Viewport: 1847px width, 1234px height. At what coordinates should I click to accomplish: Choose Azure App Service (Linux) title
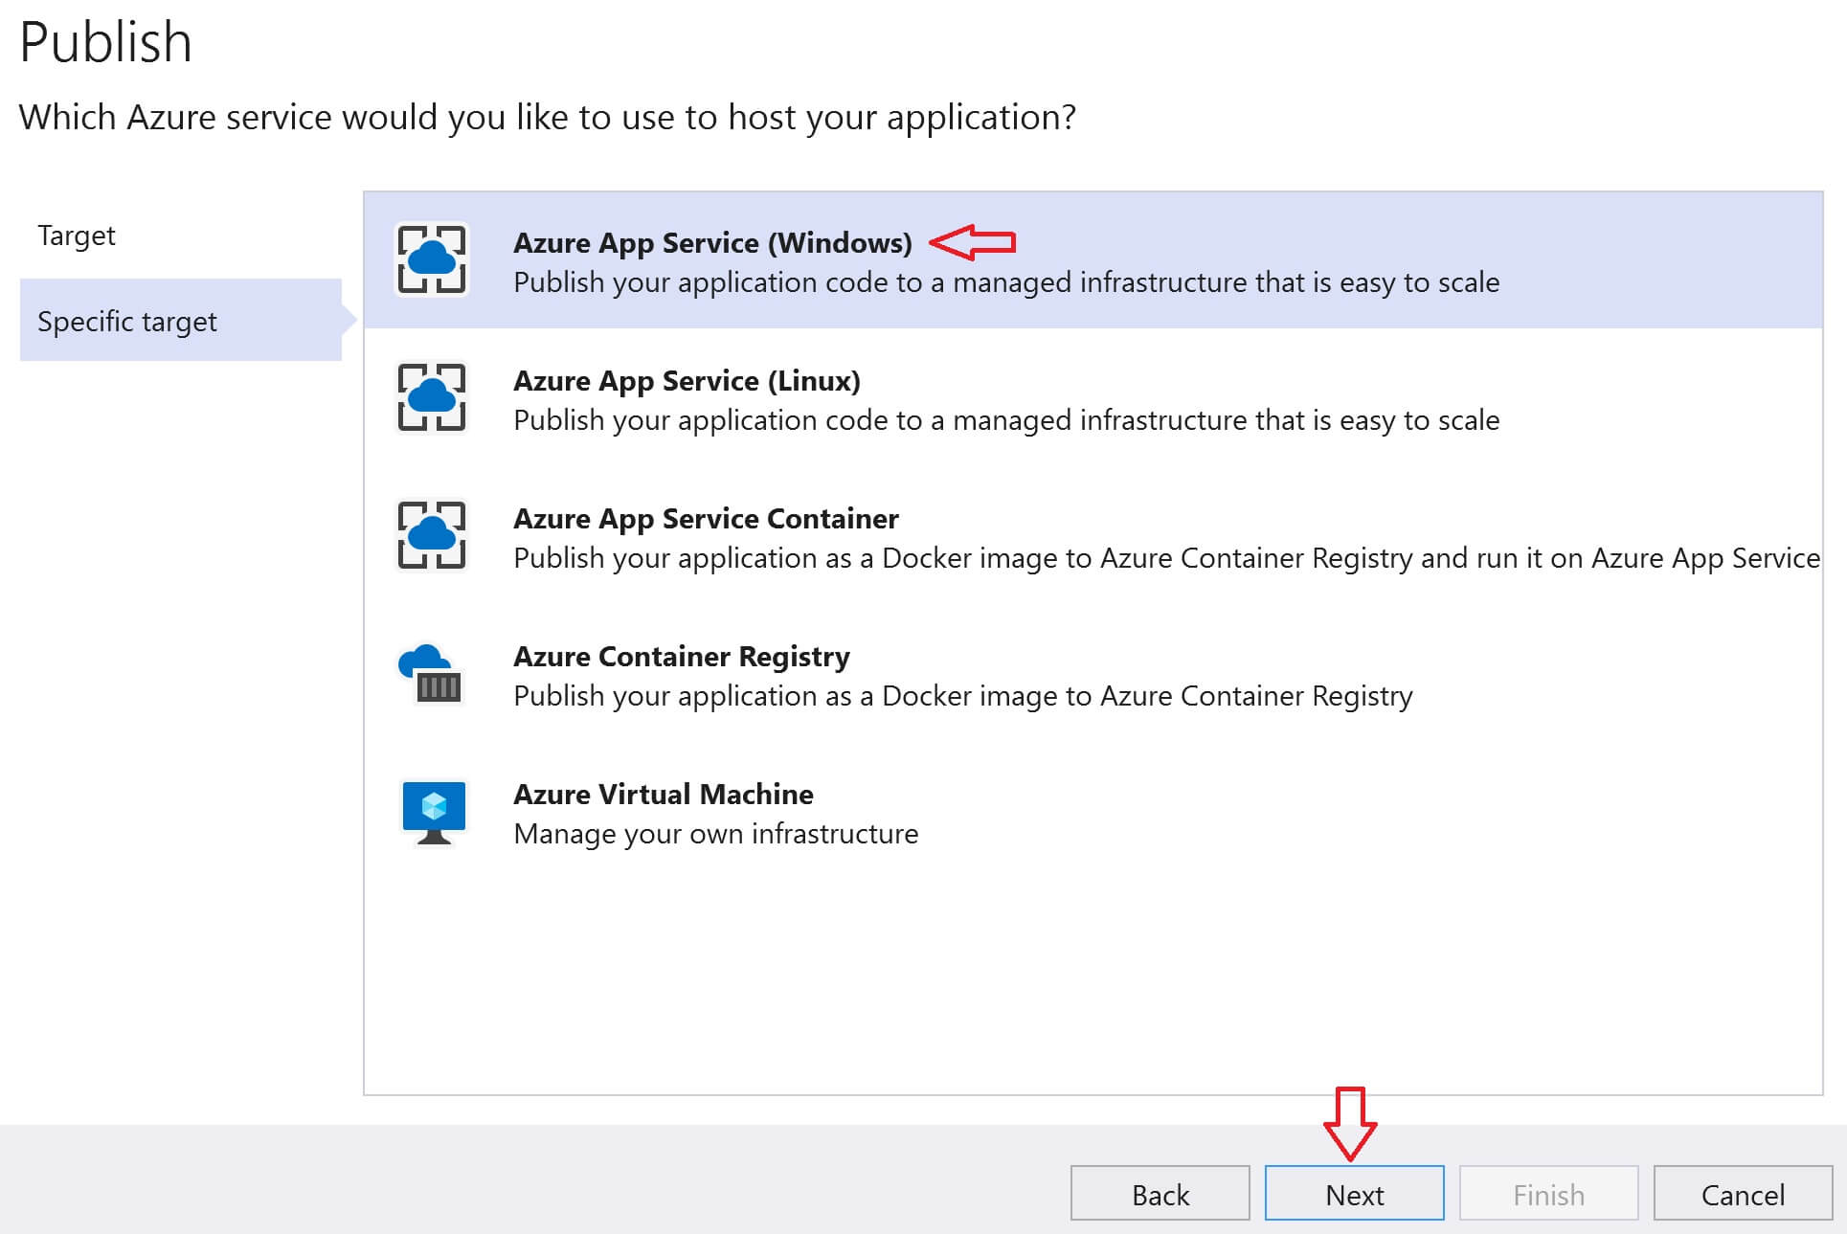(x=687, y=381)
